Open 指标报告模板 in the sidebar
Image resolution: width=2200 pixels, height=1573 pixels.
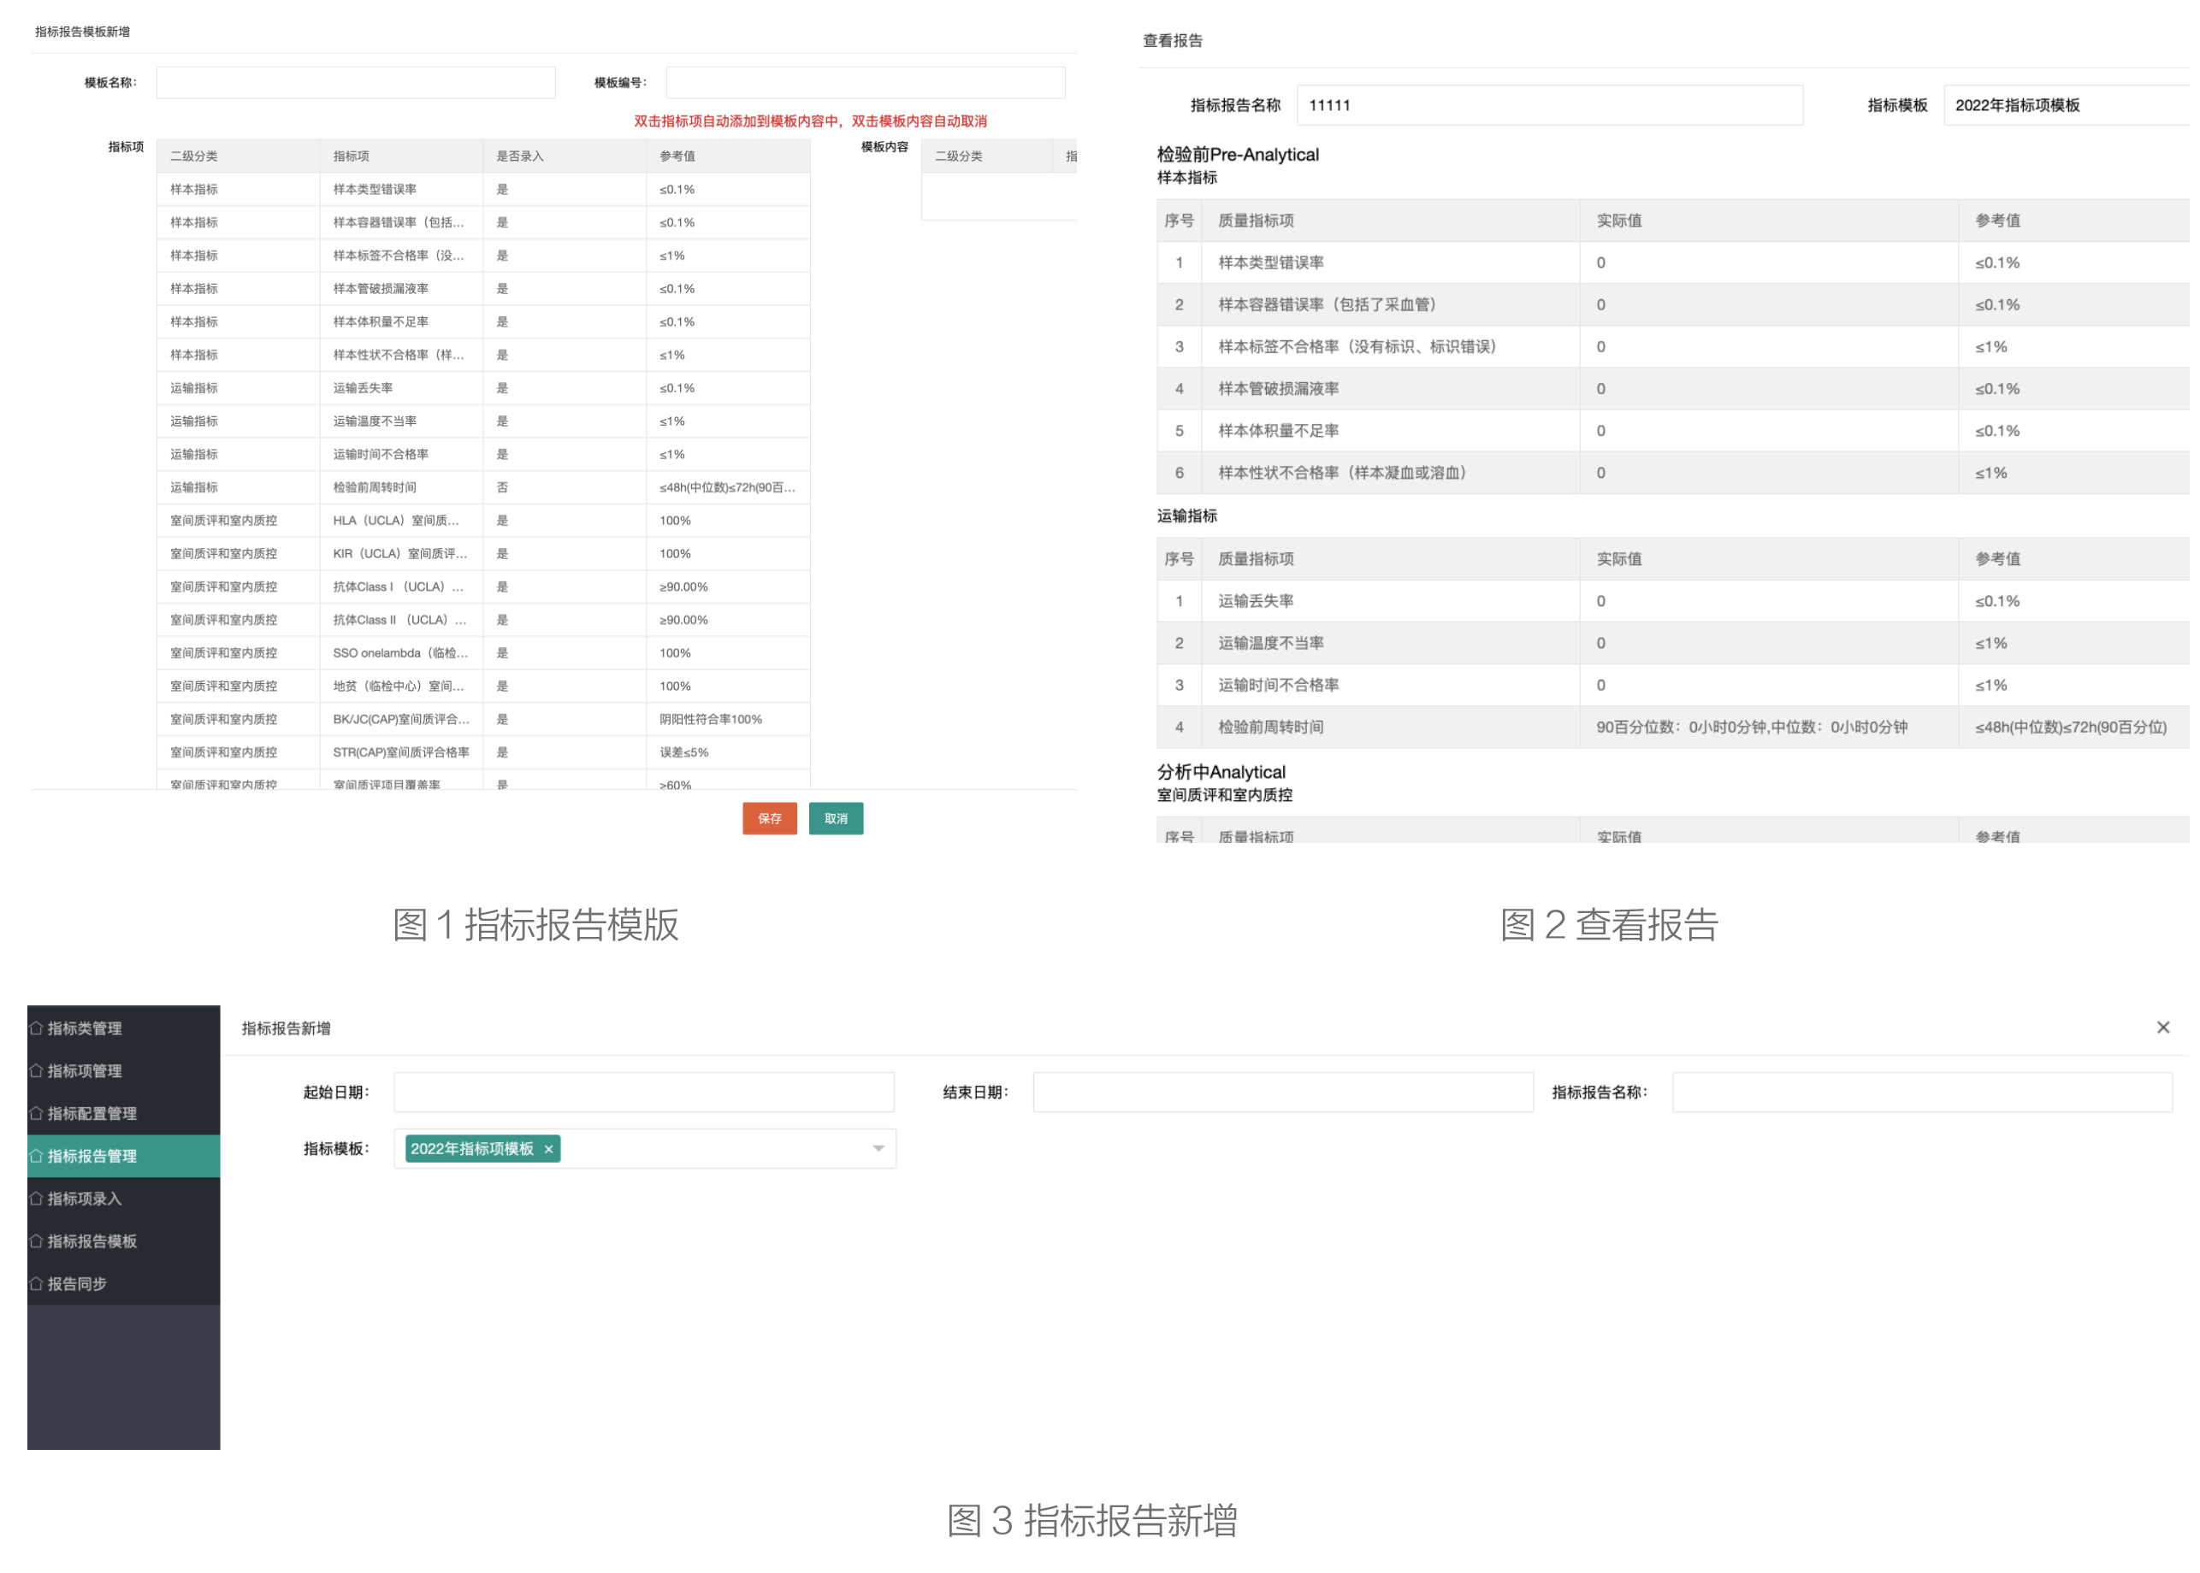[x=123, y=1240]
